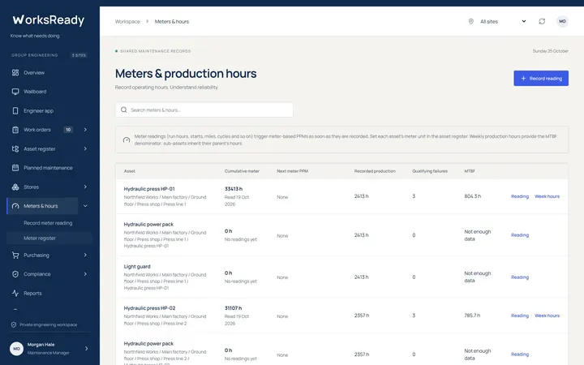Screen dimensions: 584x365
Task: Click the Wallboard monitor icon
Action: [x=15, y=92]
